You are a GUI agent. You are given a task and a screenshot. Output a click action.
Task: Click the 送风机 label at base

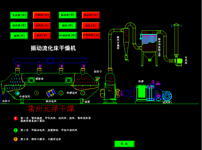tap(166, 103)
